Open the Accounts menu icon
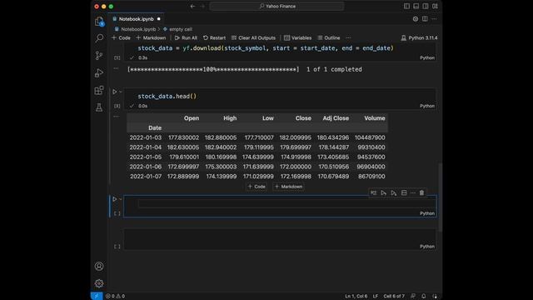This screenshot has height=300, width=533. coord(99,266)
